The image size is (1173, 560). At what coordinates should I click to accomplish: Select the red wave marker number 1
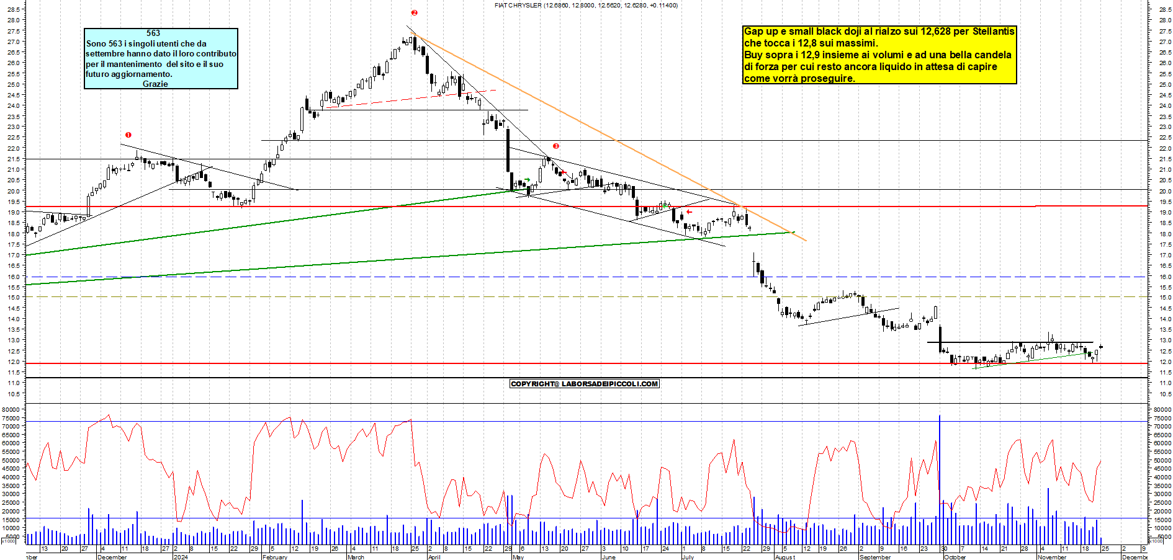point(128,135)
